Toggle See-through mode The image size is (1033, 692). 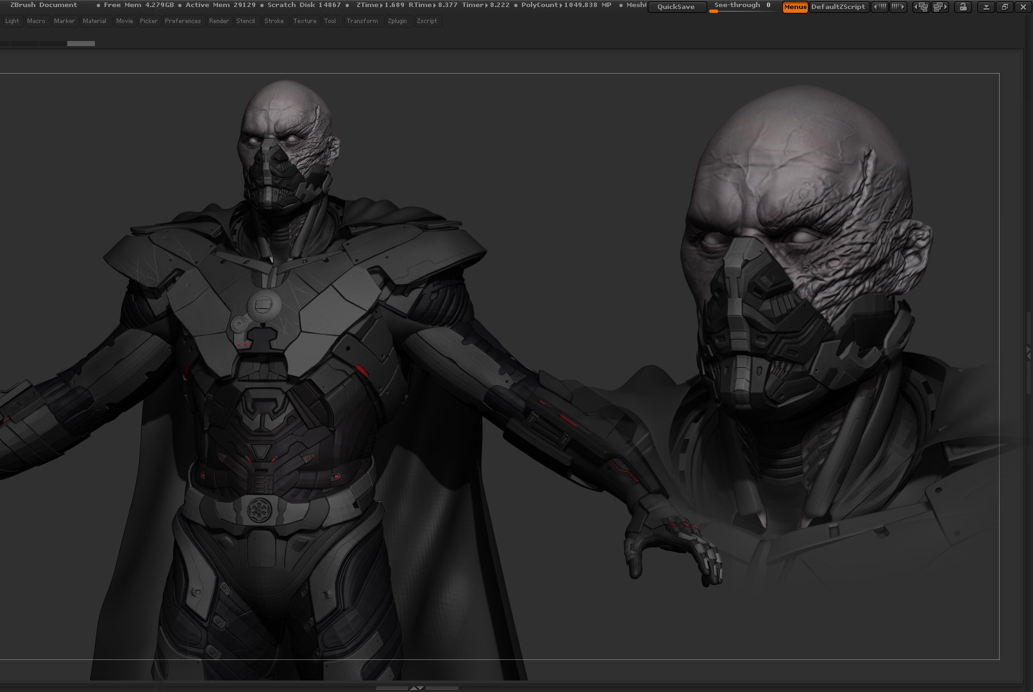click(741, 5)
